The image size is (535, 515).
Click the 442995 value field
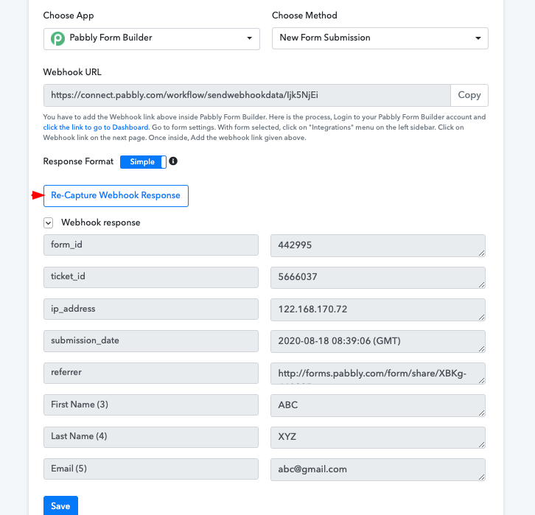(x=378, y=245)
